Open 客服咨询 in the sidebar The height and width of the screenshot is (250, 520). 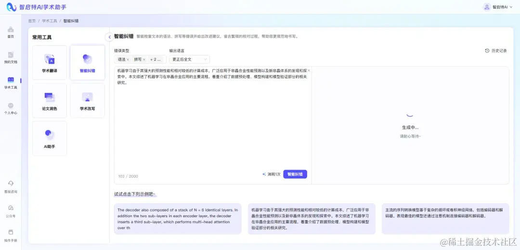(11, 187)
